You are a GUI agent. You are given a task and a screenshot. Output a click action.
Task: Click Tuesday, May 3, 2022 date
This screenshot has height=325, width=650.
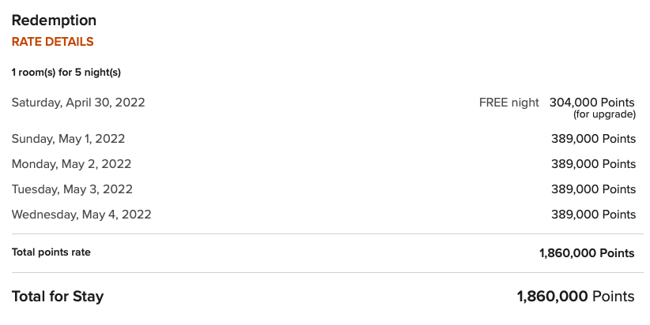(72, 189)
